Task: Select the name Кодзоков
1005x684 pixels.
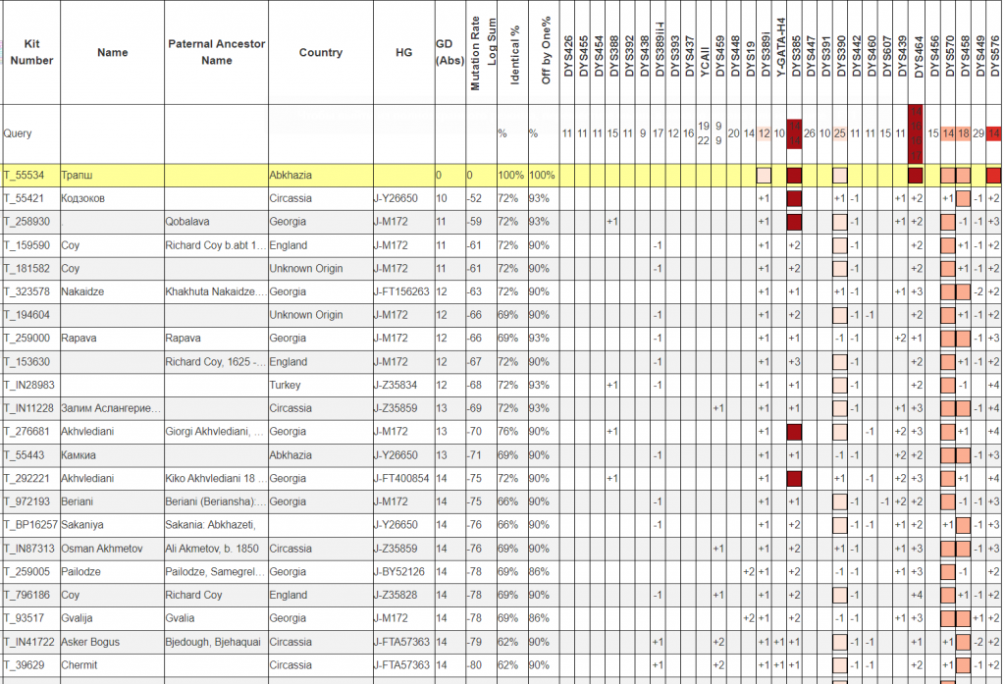Action: pyautogui.click(x=82, y=198)
